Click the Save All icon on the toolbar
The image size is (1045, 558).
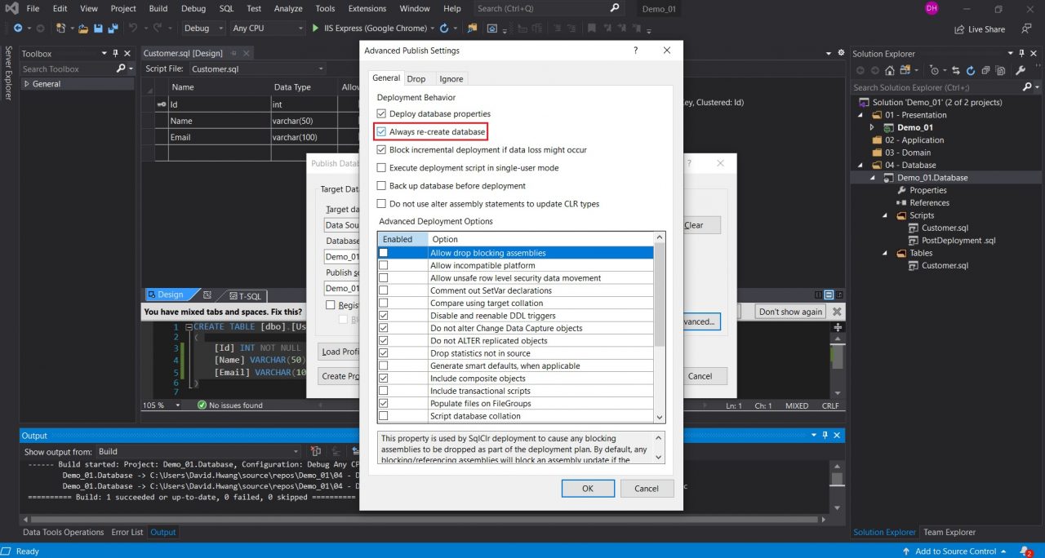tap(113, 28)
